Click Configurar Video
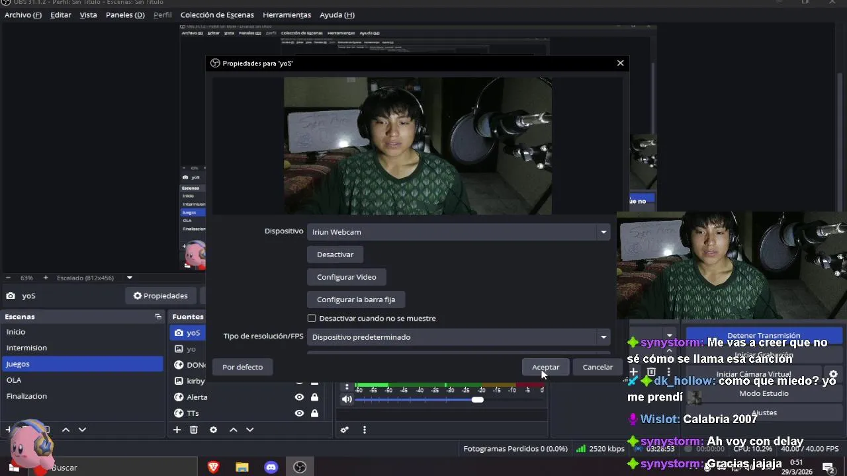The image size is (847, 476). pos(346,277)
